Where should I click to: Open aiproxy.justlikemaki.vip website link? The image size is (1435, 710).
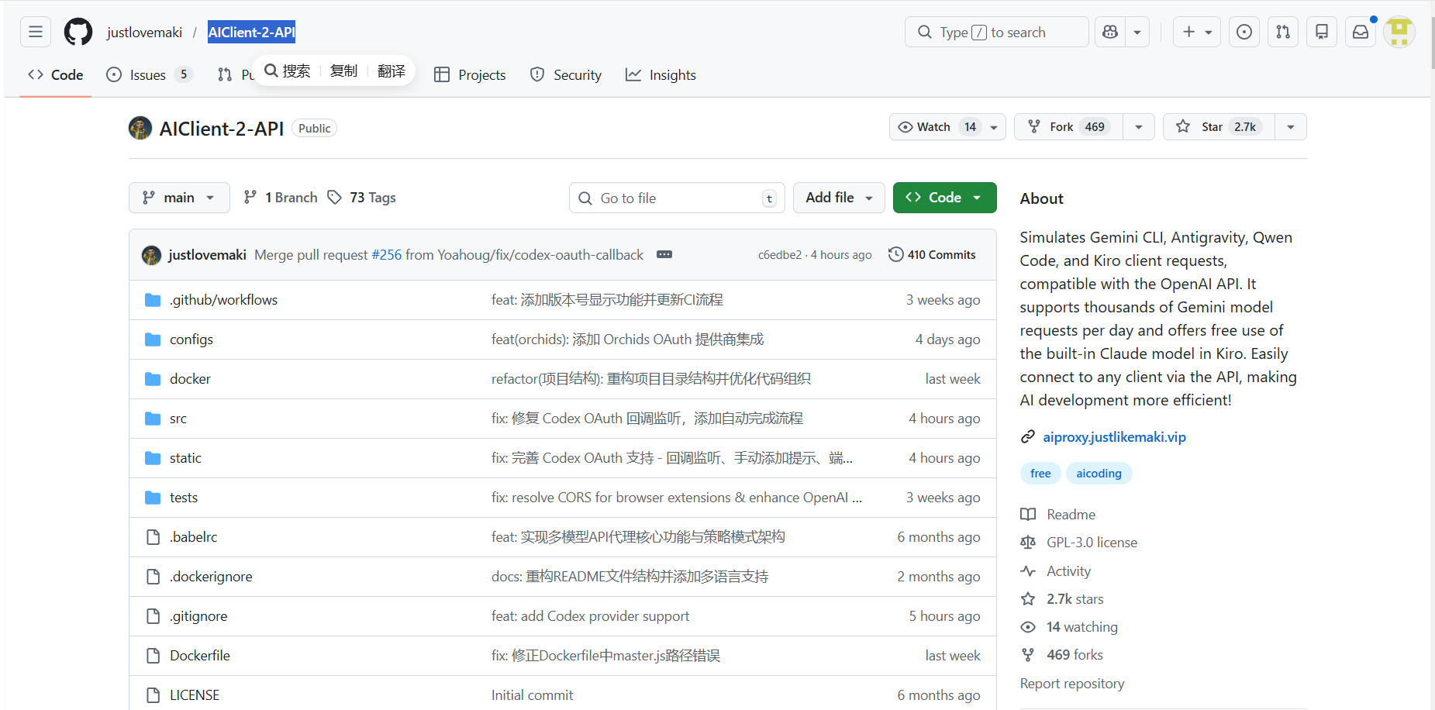click(x=1114, y=437)
